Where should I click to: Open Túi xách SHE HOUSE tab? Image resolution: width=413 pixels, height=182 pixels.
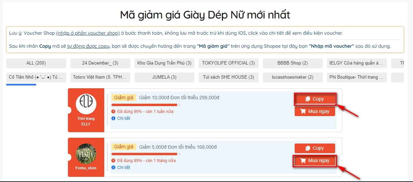tap(228, 77)
